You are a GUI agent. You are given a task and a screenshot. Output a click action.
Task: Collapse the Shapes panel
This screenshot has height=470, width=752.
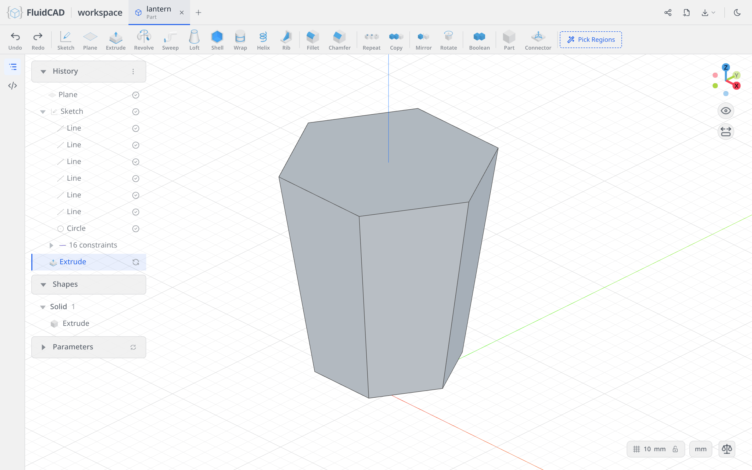[43, 284]
